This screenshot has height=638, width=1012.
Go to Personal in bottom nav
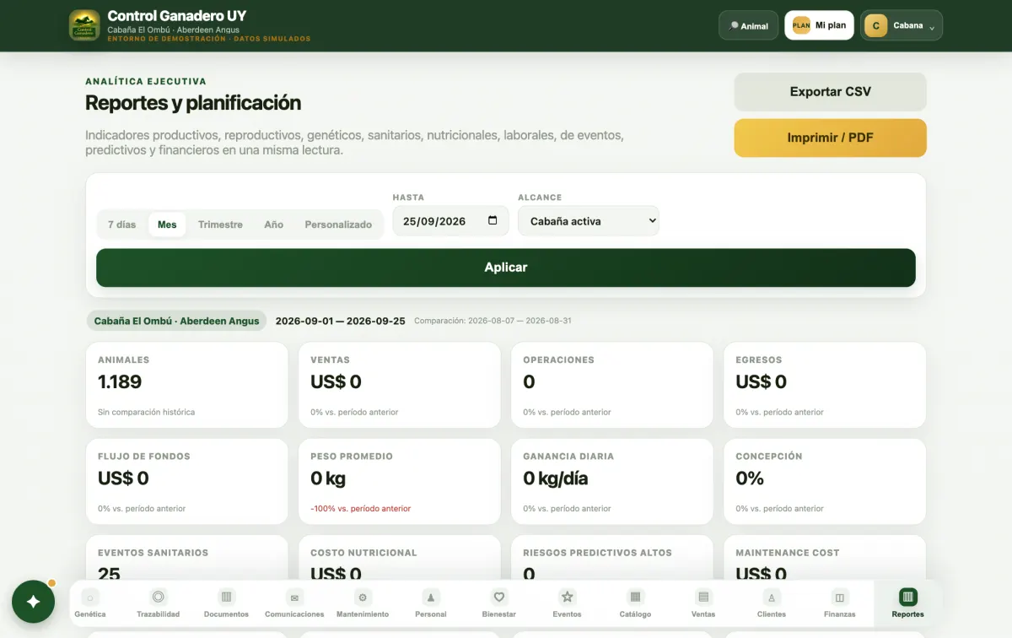point(431,603)
